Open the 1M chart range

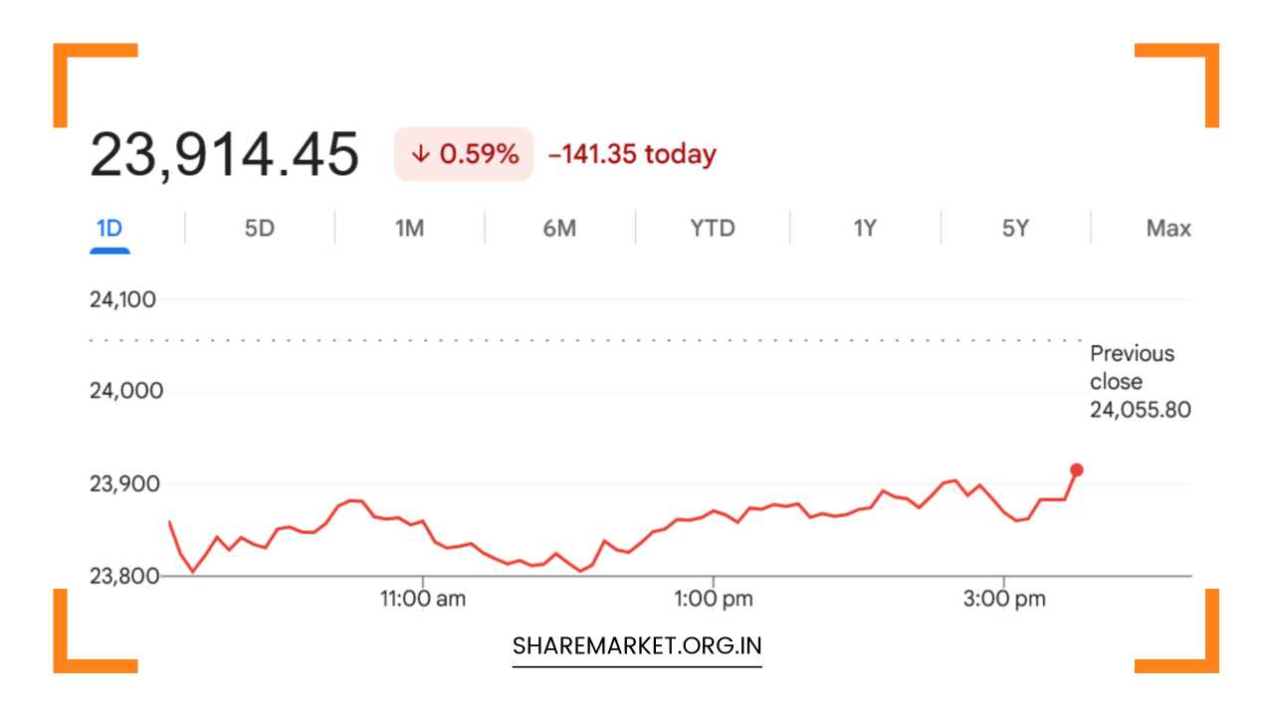coord(409,229)
